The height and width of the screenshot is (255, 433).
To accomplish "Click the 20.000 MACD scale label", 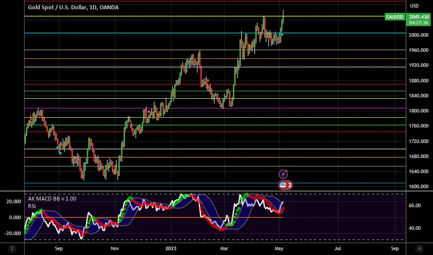I will click(x=14, y=202).
